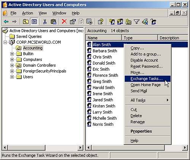The height and width of the screenshot is (160, 190).
Task: Expand the Users tree node
Action: point(12,77)
